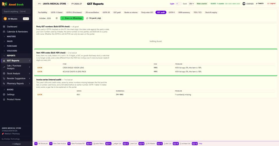Viewport: 279px width, 146px height.
Task: Share report on WhatsApp
Action: [72, 18]
